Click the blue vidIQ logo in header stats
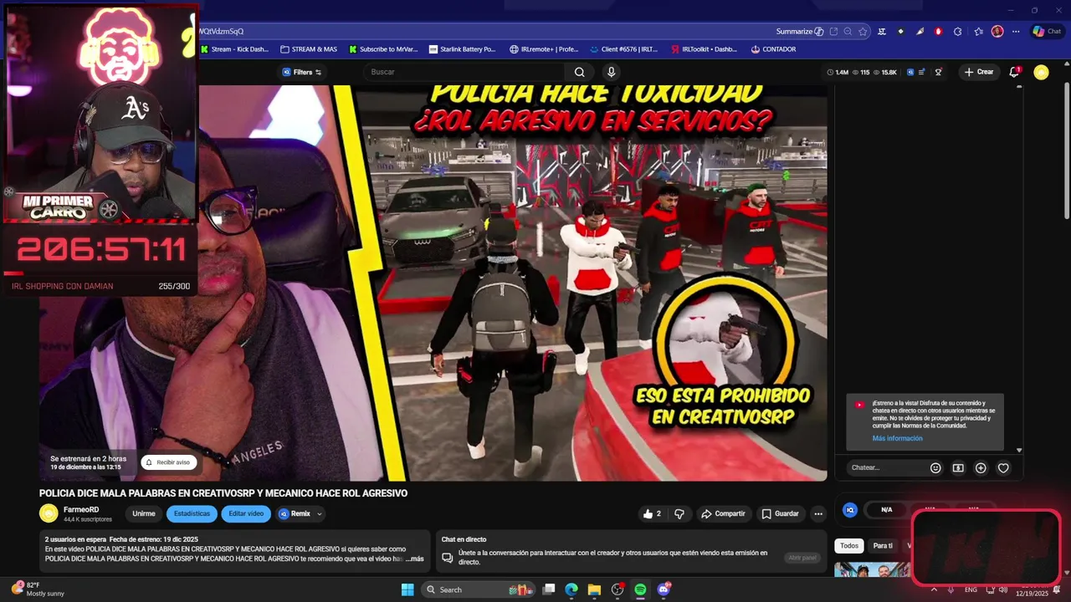This screenshot has height=602, width=1071. click(910, 73)
